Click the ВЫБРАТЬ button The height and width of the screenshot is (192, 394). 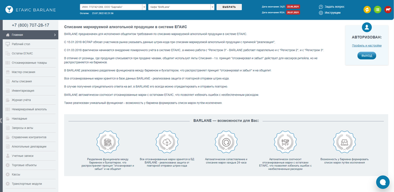[229, 7]
